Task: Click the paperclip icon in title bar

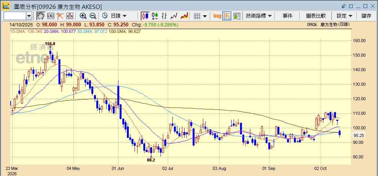Action: [344, 6]
